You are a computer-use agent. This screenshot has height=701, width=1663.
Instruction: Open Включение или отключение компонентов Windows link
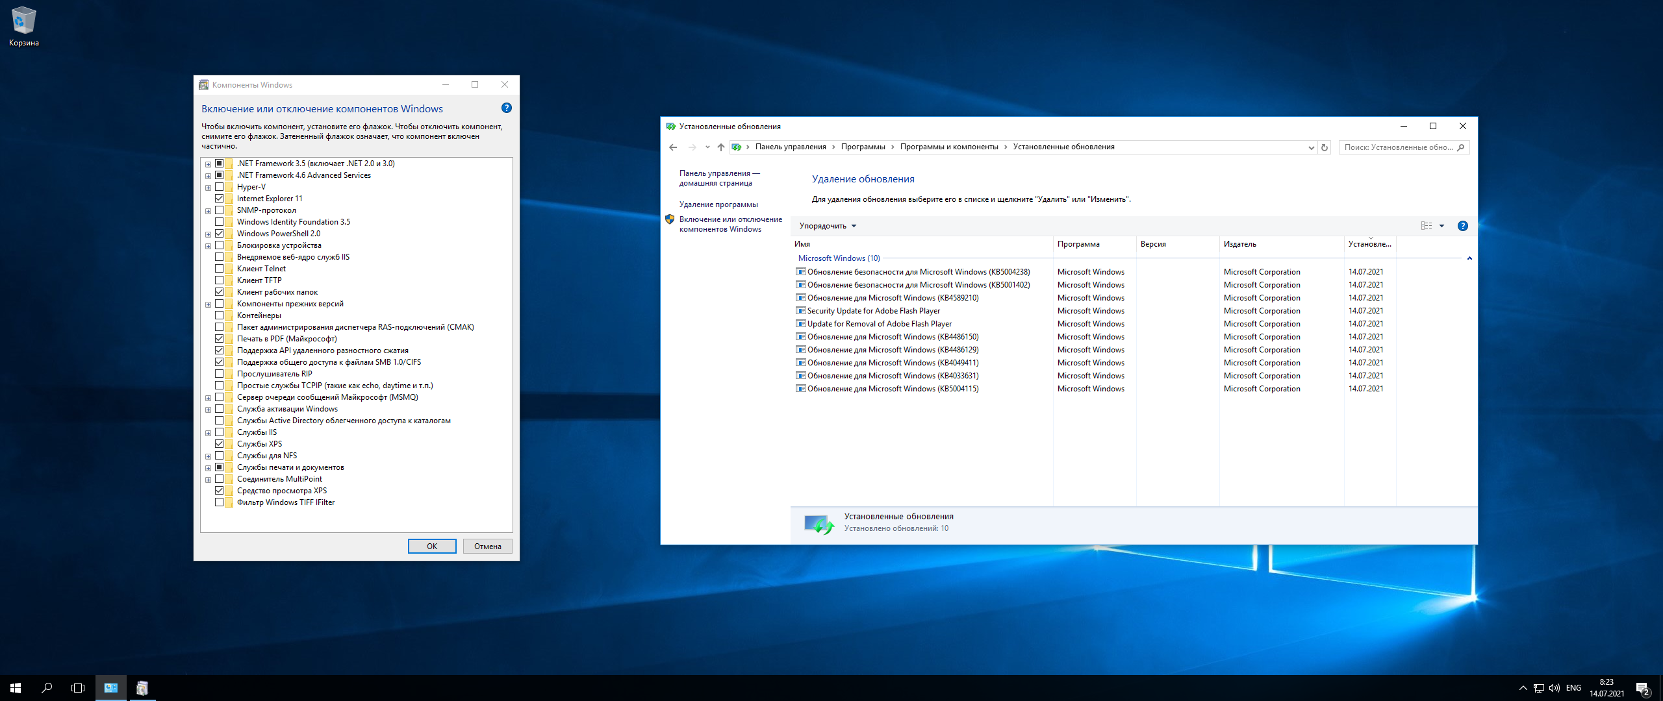(x=730, y=224)
